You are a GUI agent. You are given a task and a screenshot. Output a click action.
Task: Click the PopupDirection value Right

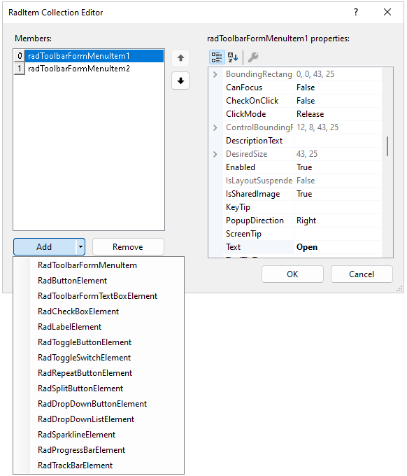(338, 220)
